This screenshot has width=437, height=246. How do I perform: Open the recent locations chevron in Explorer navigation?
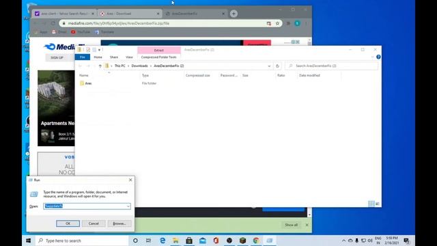[94, 66]
